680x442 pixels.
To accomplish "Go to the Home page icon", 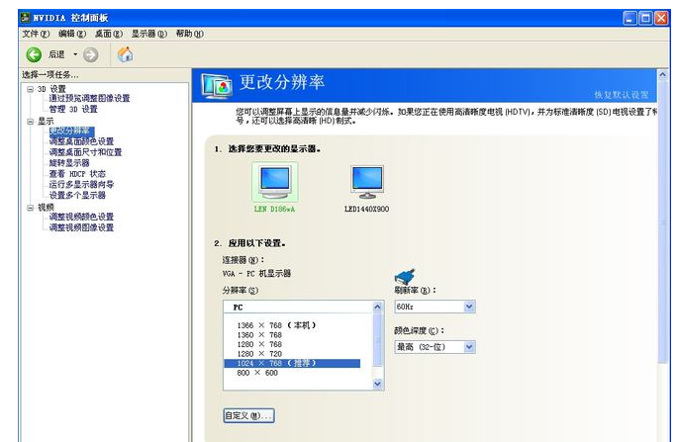I will point(125,54).
